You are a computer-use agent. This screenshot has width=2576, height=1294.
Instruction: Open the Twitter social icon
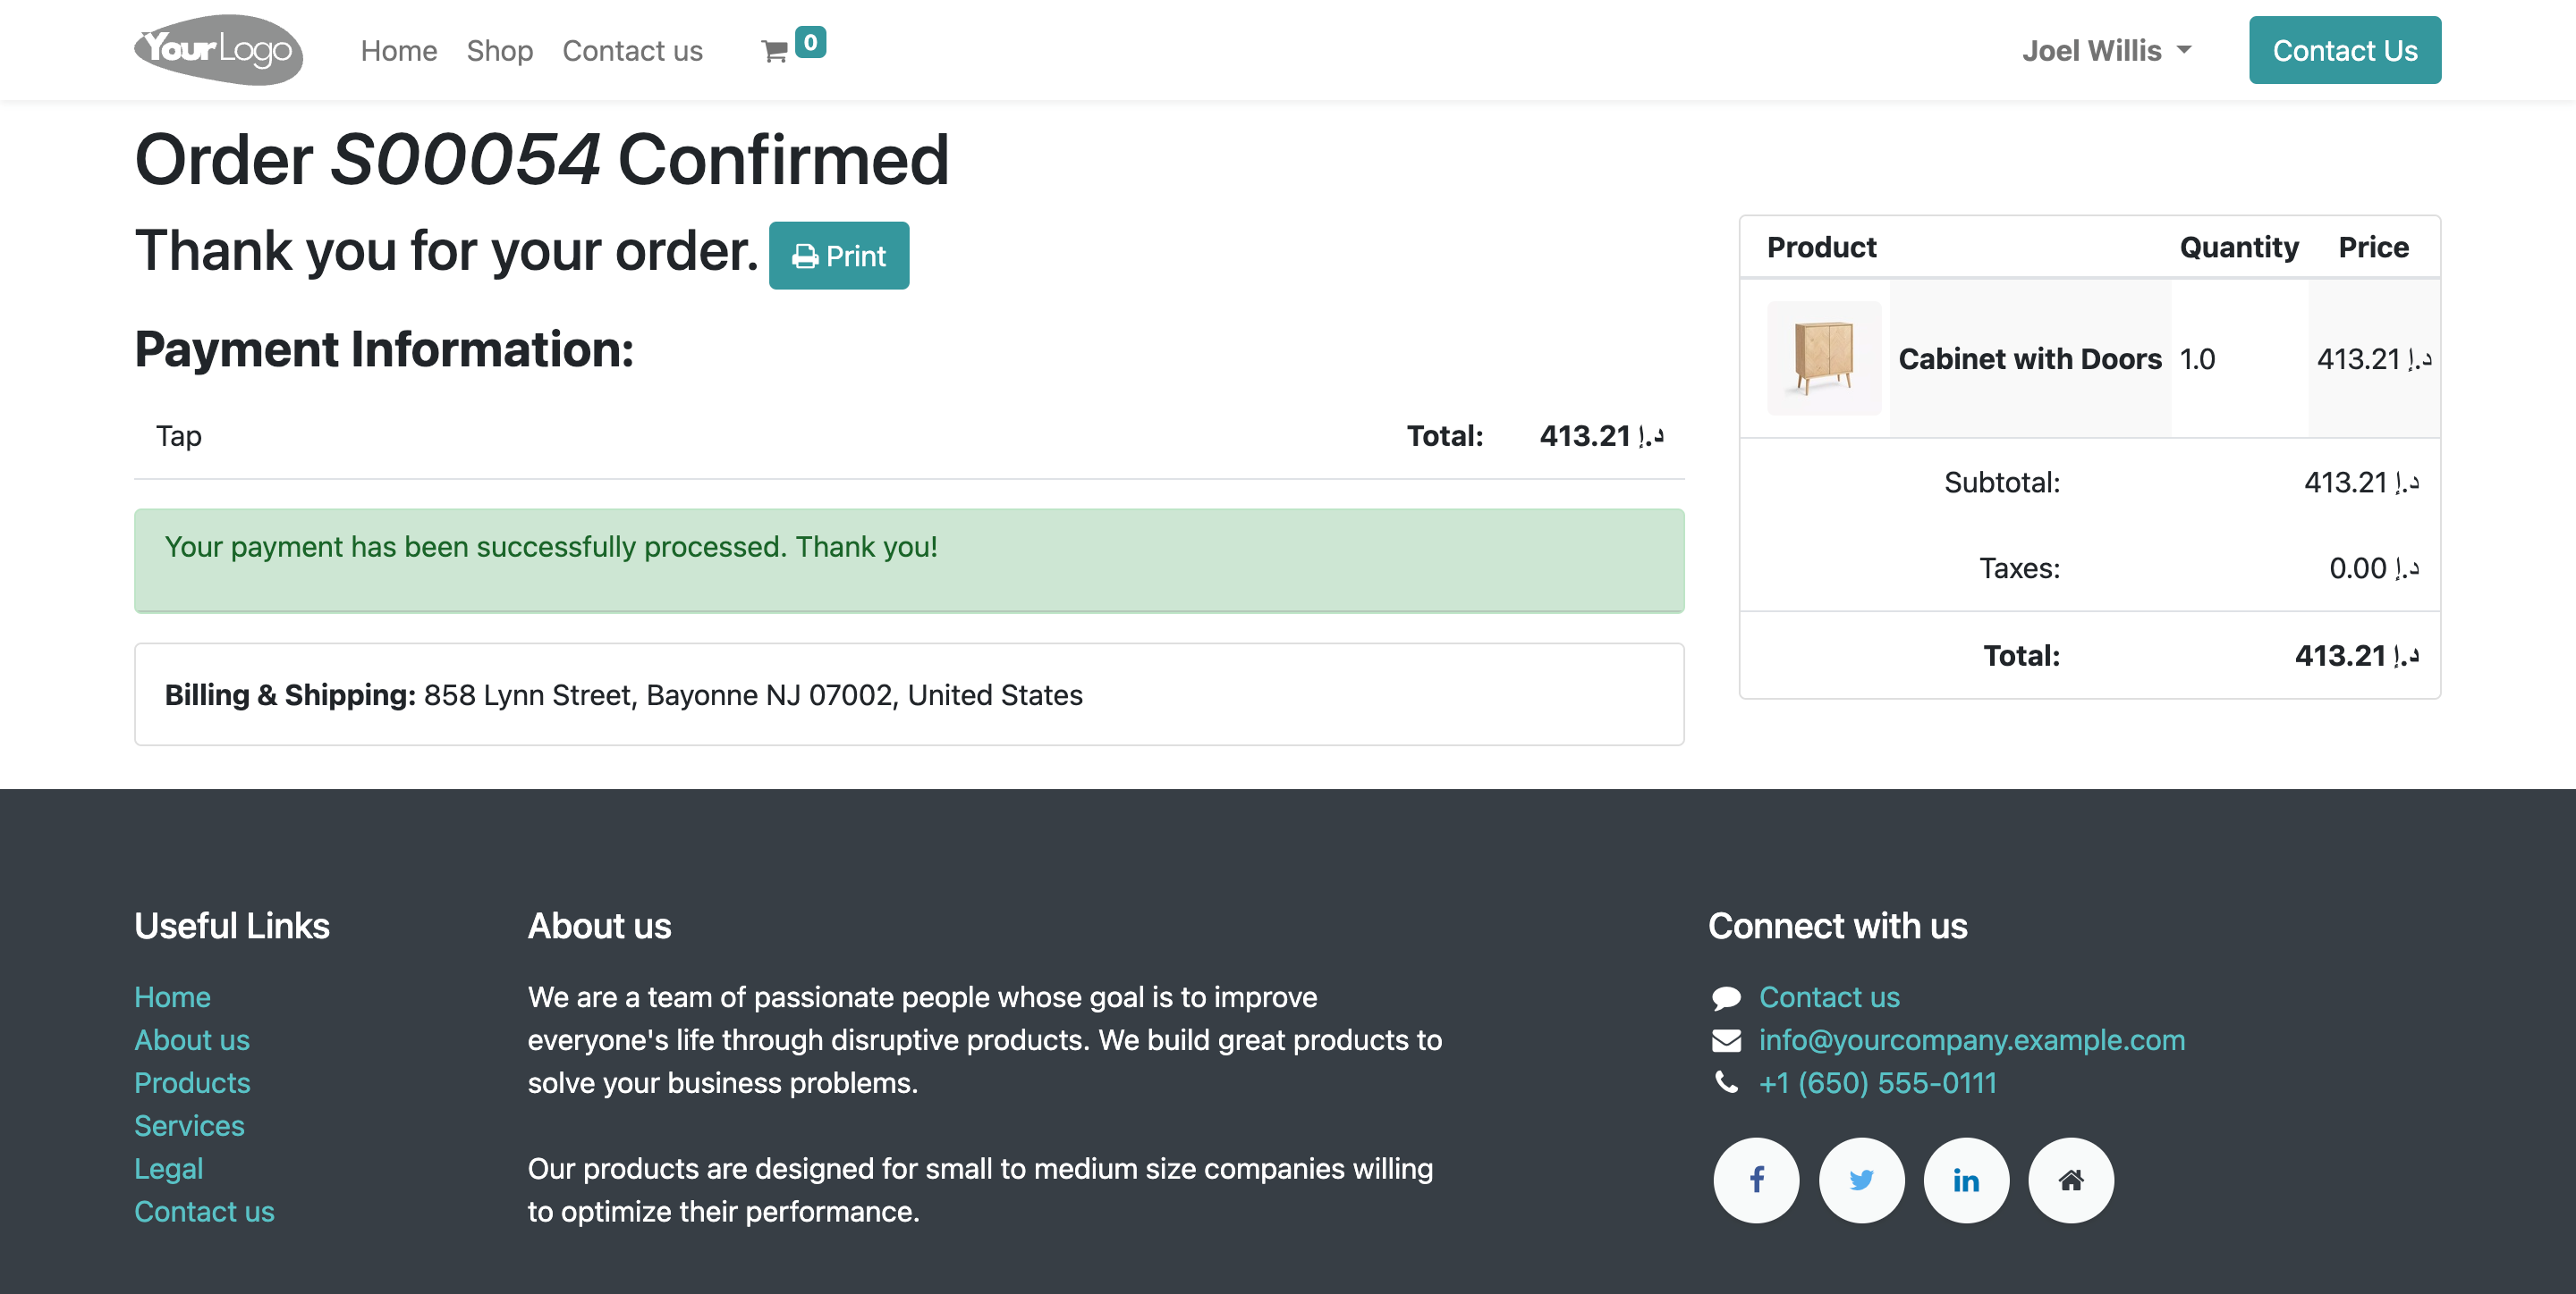click(1861, 1181)
